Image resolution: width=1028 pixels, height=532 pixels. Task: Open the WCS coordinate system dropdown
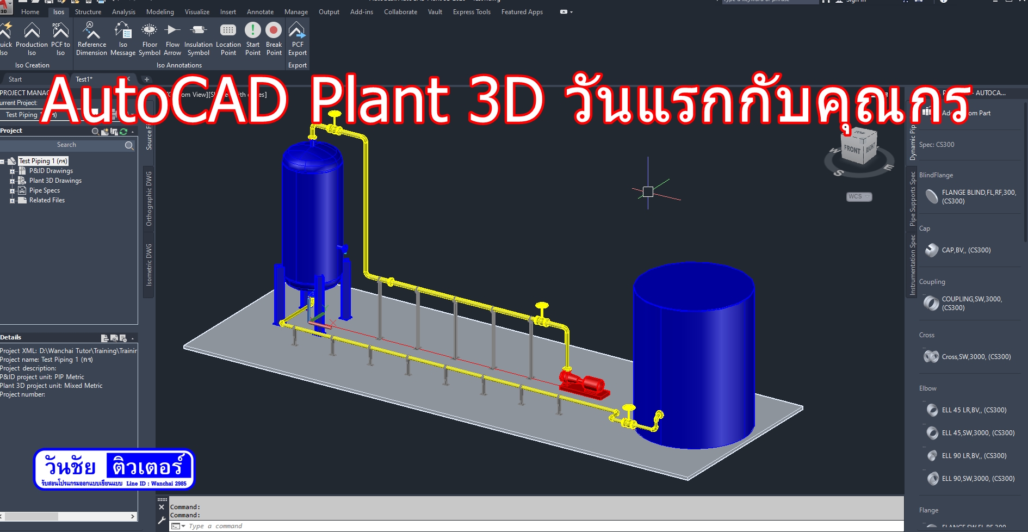point(859,196)
